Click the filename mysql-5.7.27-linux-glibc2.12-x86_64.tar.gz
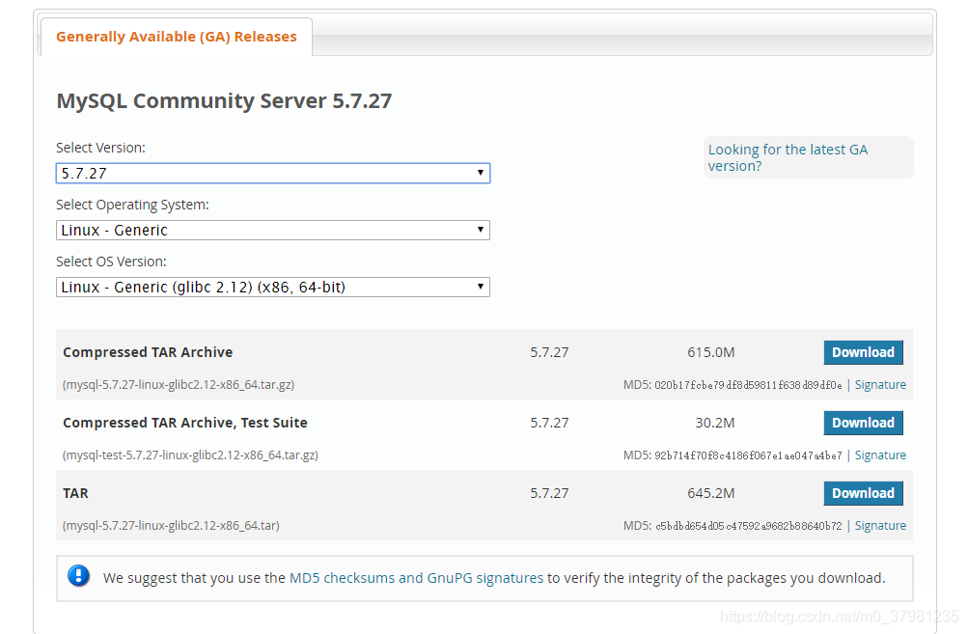Image resolution: width=968 pixels, height=634 pixels. click(179, 385)
